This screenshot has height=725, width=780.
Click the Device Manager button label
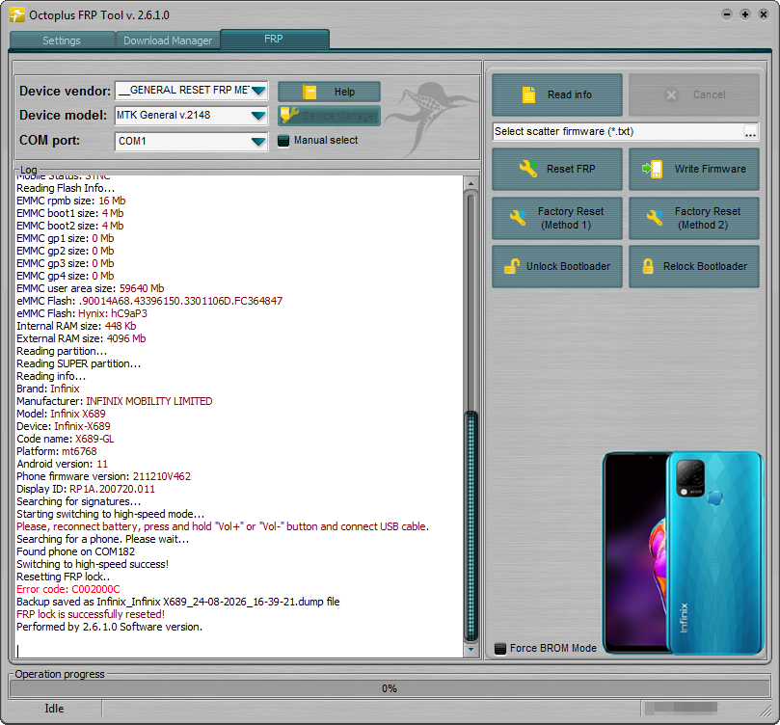tap(340, 116)
